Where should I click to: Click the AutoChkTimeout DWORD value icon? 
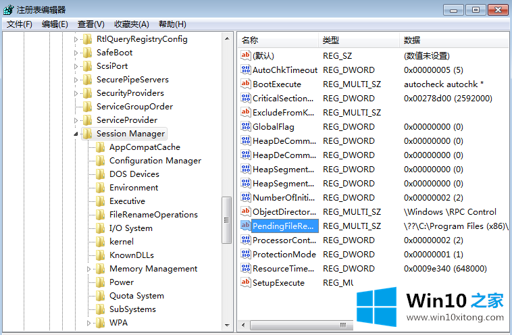point(246,70)
